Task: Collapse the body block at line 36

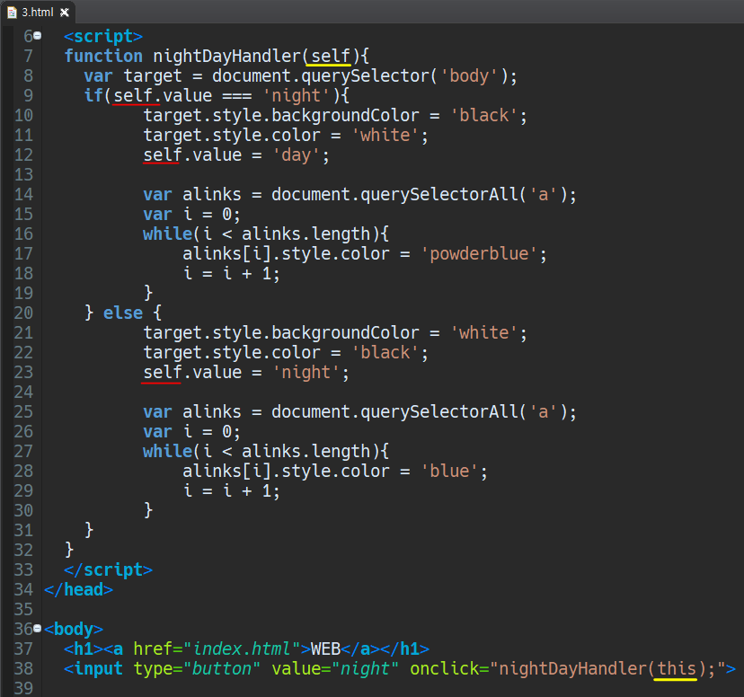Action: [x=38, y=629]
